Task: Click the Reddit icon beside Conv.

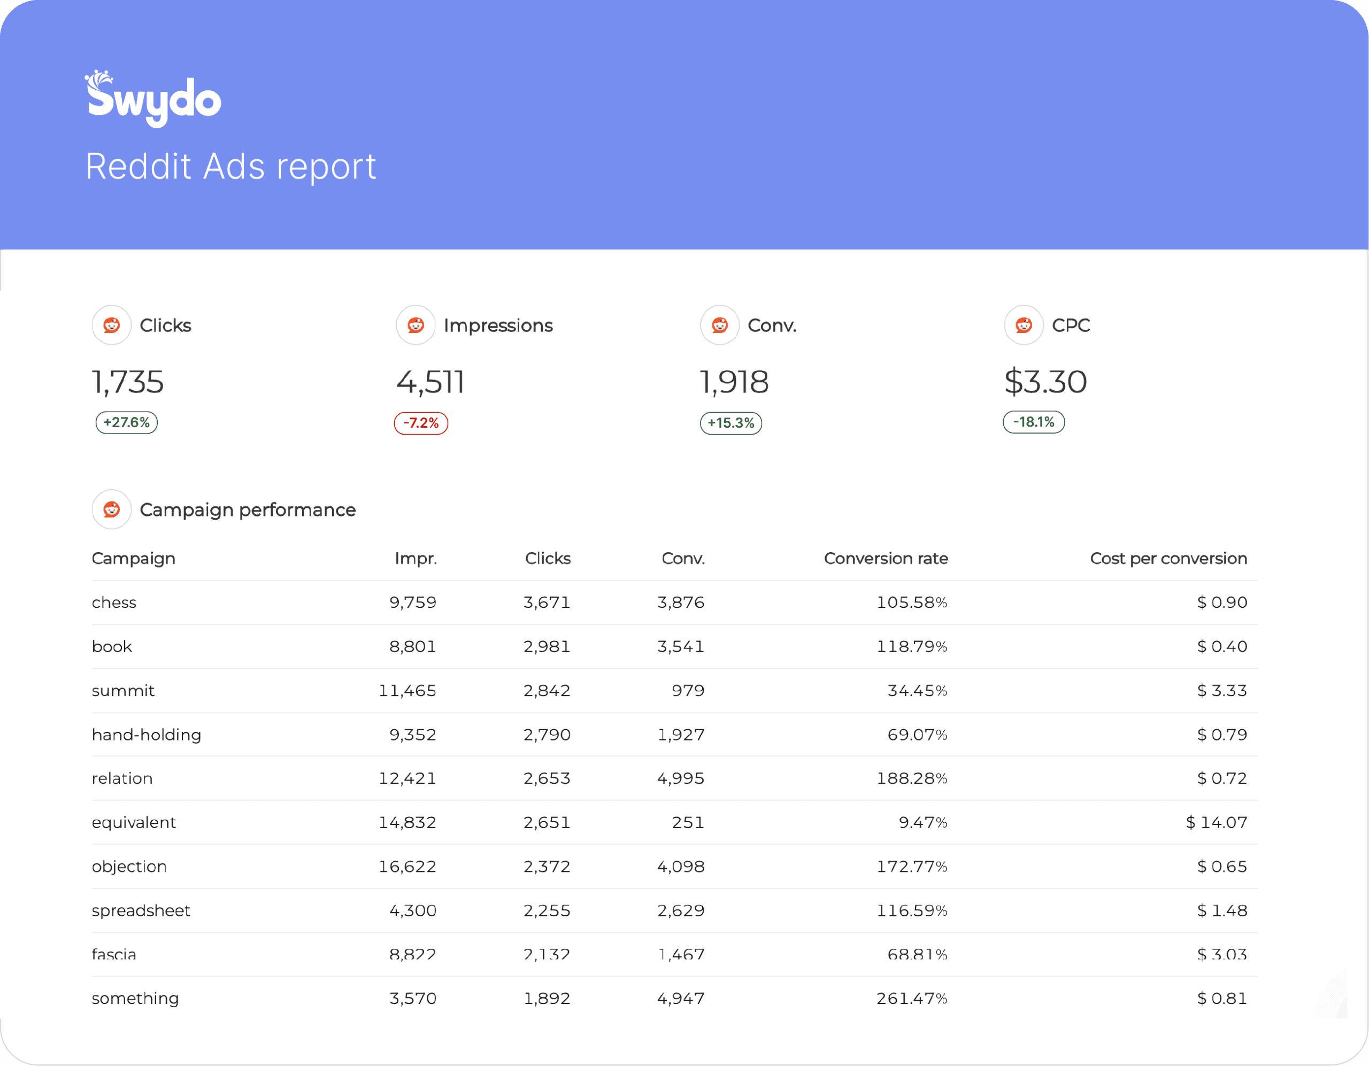Action: (720, 325)
